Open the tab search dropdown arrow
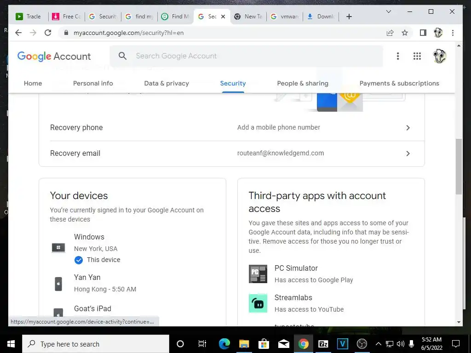The image size is (471, 353). (x=388, y=11)
